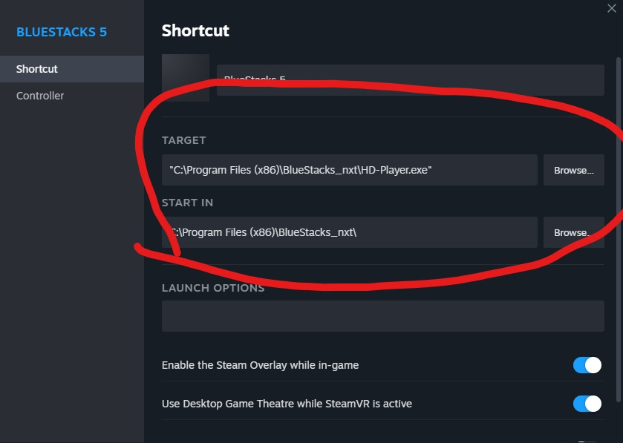Click the "Enable the Steam Overlay while in-game" text
Viewport: 623px width, 443px height.
coord(260,365)
